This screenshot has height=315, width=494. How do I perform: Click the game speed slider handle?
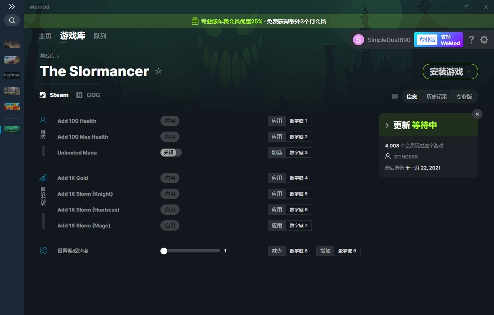coord(164,251)
